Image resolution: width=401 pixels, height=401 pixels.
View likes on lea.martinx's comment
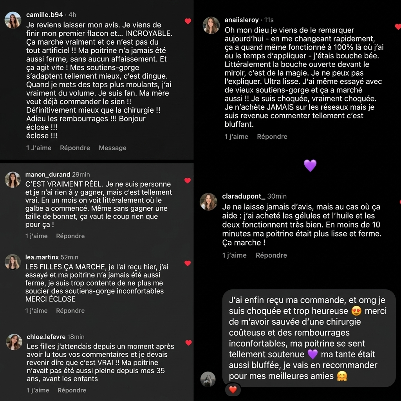(36, 311)
